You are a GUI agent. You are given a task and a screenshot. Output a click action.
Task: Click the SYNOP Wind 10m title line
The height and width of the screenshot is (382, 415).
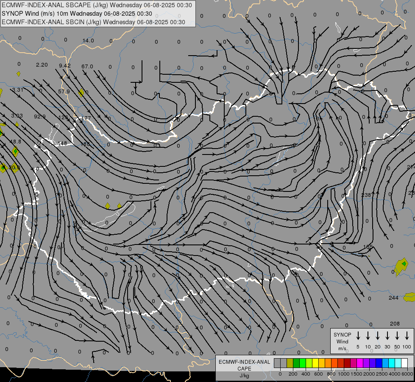[77, 14]
